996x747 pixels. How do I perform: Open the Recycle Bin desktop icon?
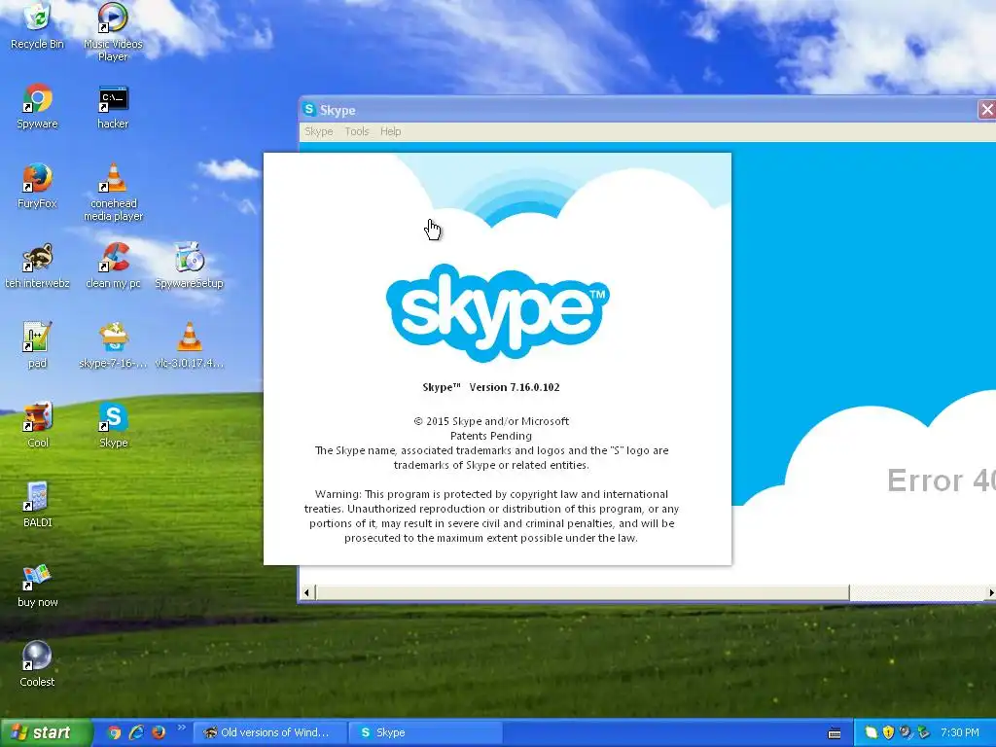(37, 25)
